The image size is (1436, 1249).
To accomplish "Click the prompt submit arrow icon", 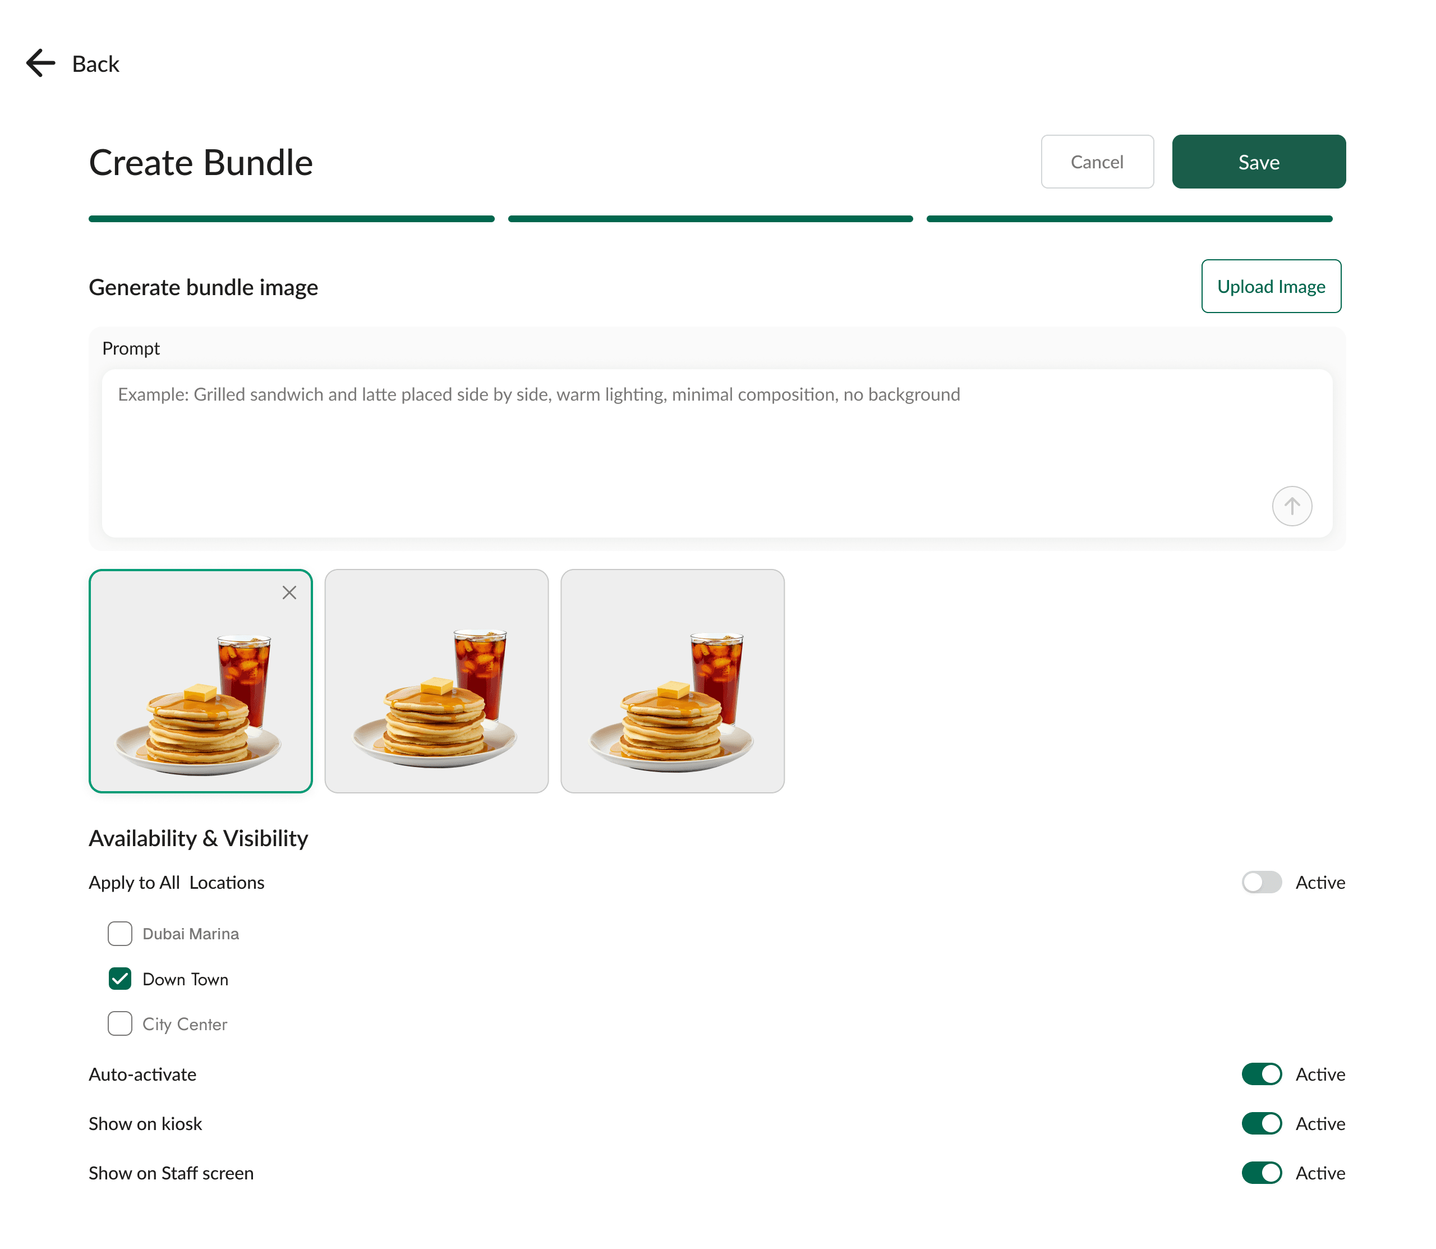I will click(x=1292, y=506).
